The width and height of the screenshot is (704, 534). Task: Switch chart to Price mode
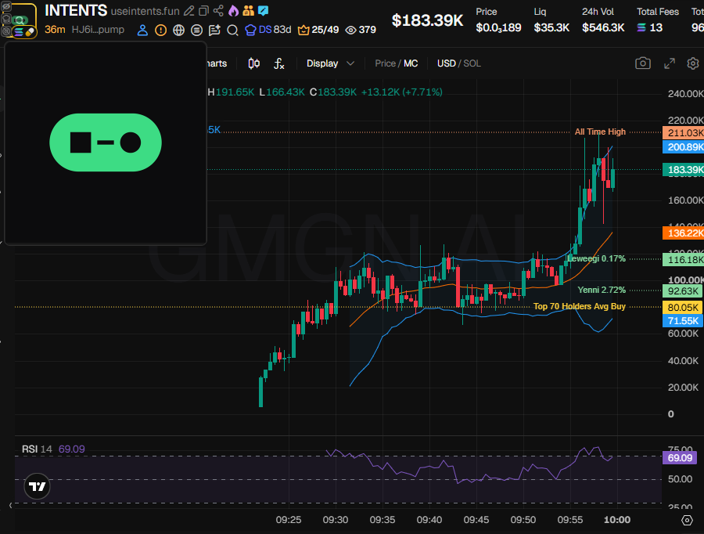click(385, 63)
